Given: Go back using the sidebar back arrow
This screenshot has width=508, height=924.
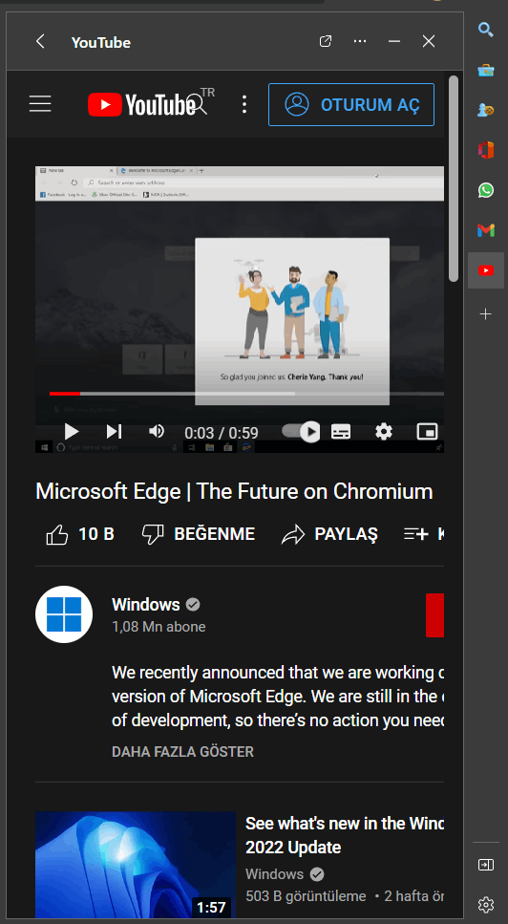Looking at the screenshot, I should tap(40, 42).
